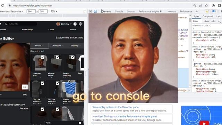The width and height of the screenshot is (222, 125).
Task: Open the 75% zoom dropdown
Action: [54, 11]
